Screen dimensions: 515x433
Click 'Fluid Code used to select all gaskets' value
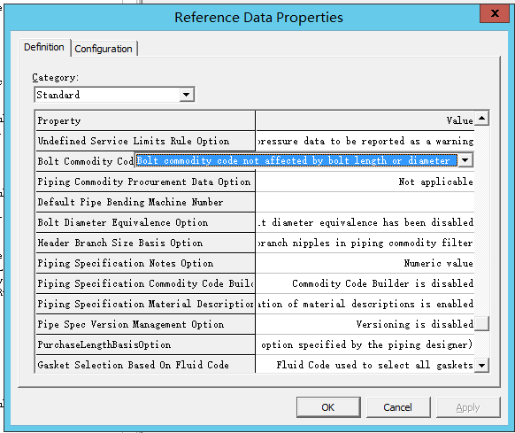pos(365,365)
